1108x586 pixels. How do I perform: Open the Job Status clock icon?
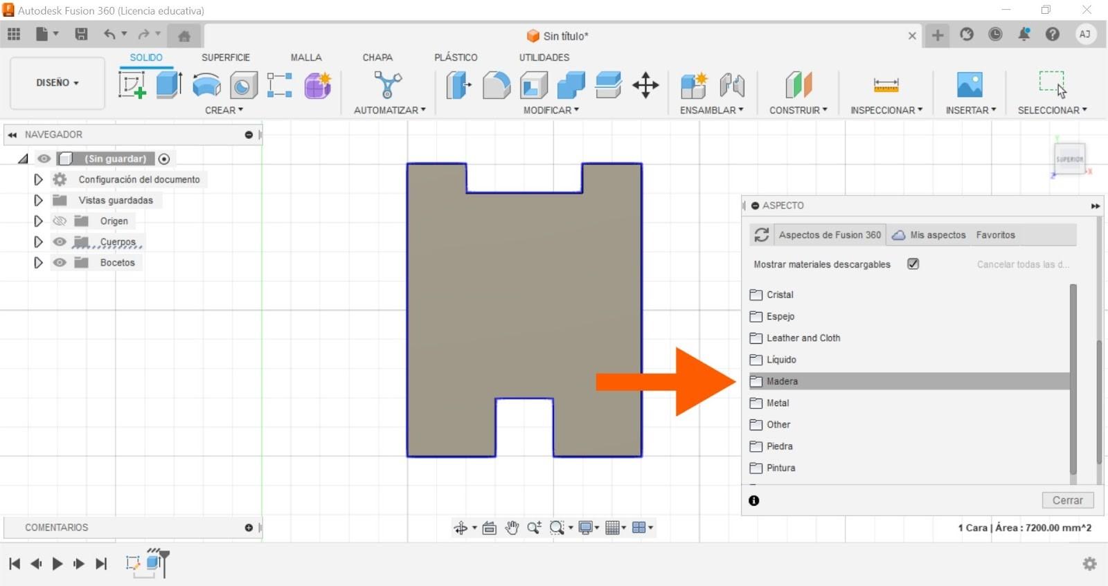(x=995, y=34)
